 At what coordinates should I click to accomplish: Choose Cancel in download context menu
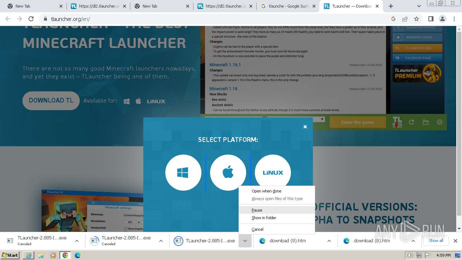point(277,229)
